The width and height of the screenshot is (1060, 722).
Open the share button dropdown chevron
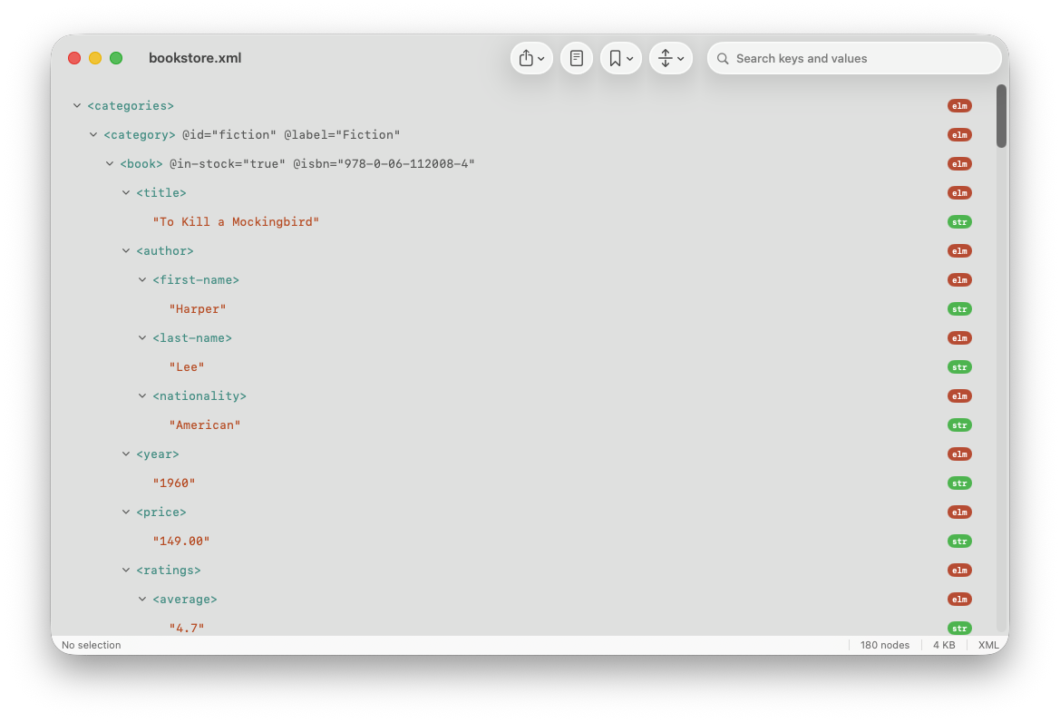542,57
